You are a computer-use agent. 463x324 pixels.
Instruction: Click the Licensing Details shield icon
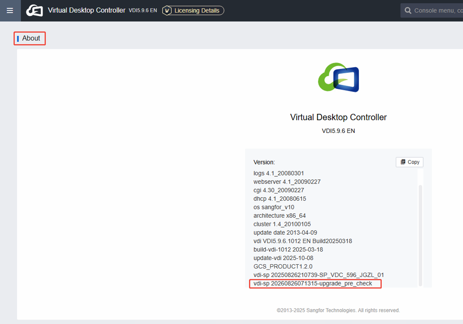tap(167, 11)
